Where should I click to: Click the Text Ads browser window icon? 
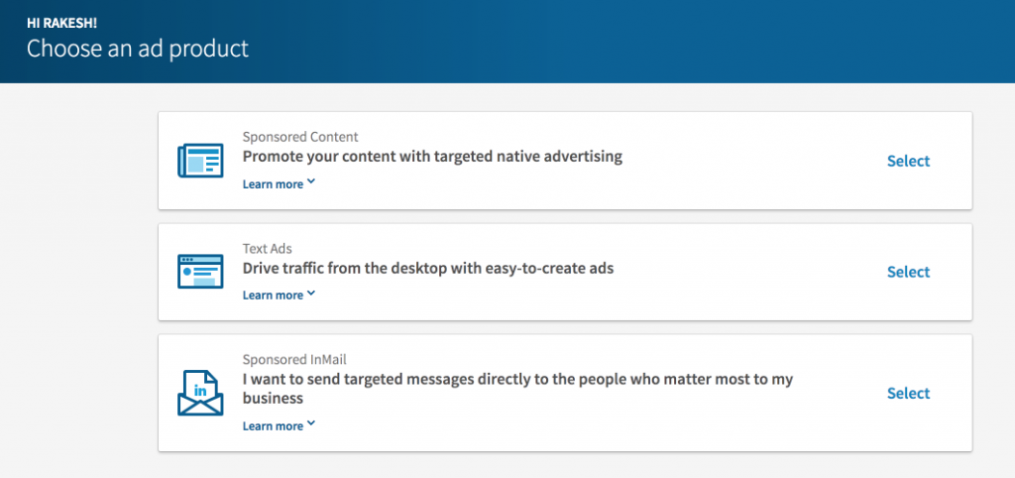(200, 272)
